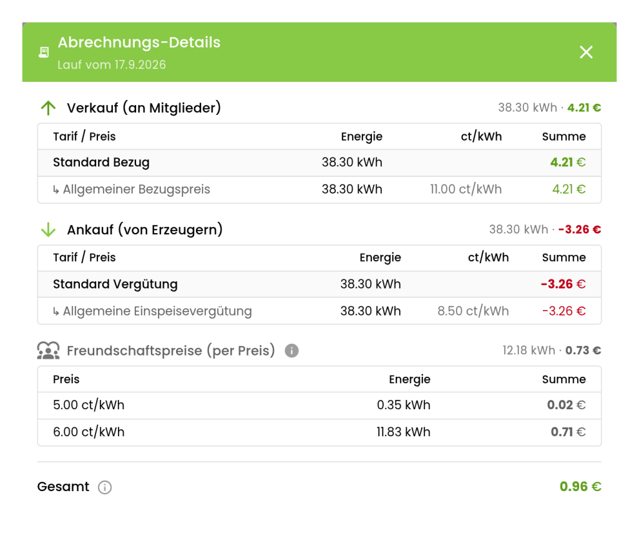Click the bold -3.26 € sum for Standard Vergütung
Screen dimensions: 639x533
563,284
